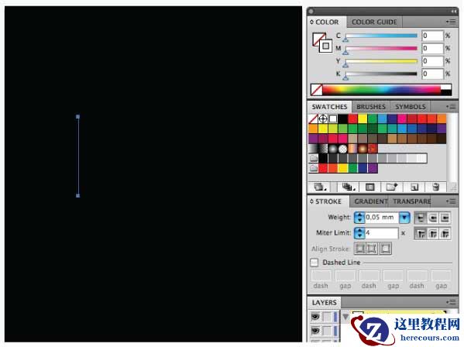Toggle the lock column of second layer
Screen dimensions: 464x347
pyautogui.click(x=327, y=330)
